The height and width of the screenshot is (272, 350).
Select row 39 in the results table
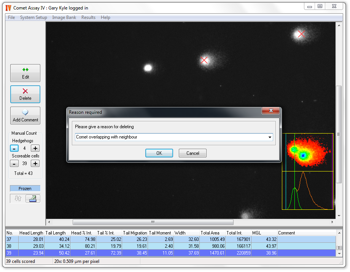171,253
